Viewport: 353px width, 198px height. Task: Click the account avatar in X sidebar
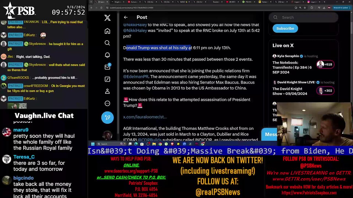point(108,136)
